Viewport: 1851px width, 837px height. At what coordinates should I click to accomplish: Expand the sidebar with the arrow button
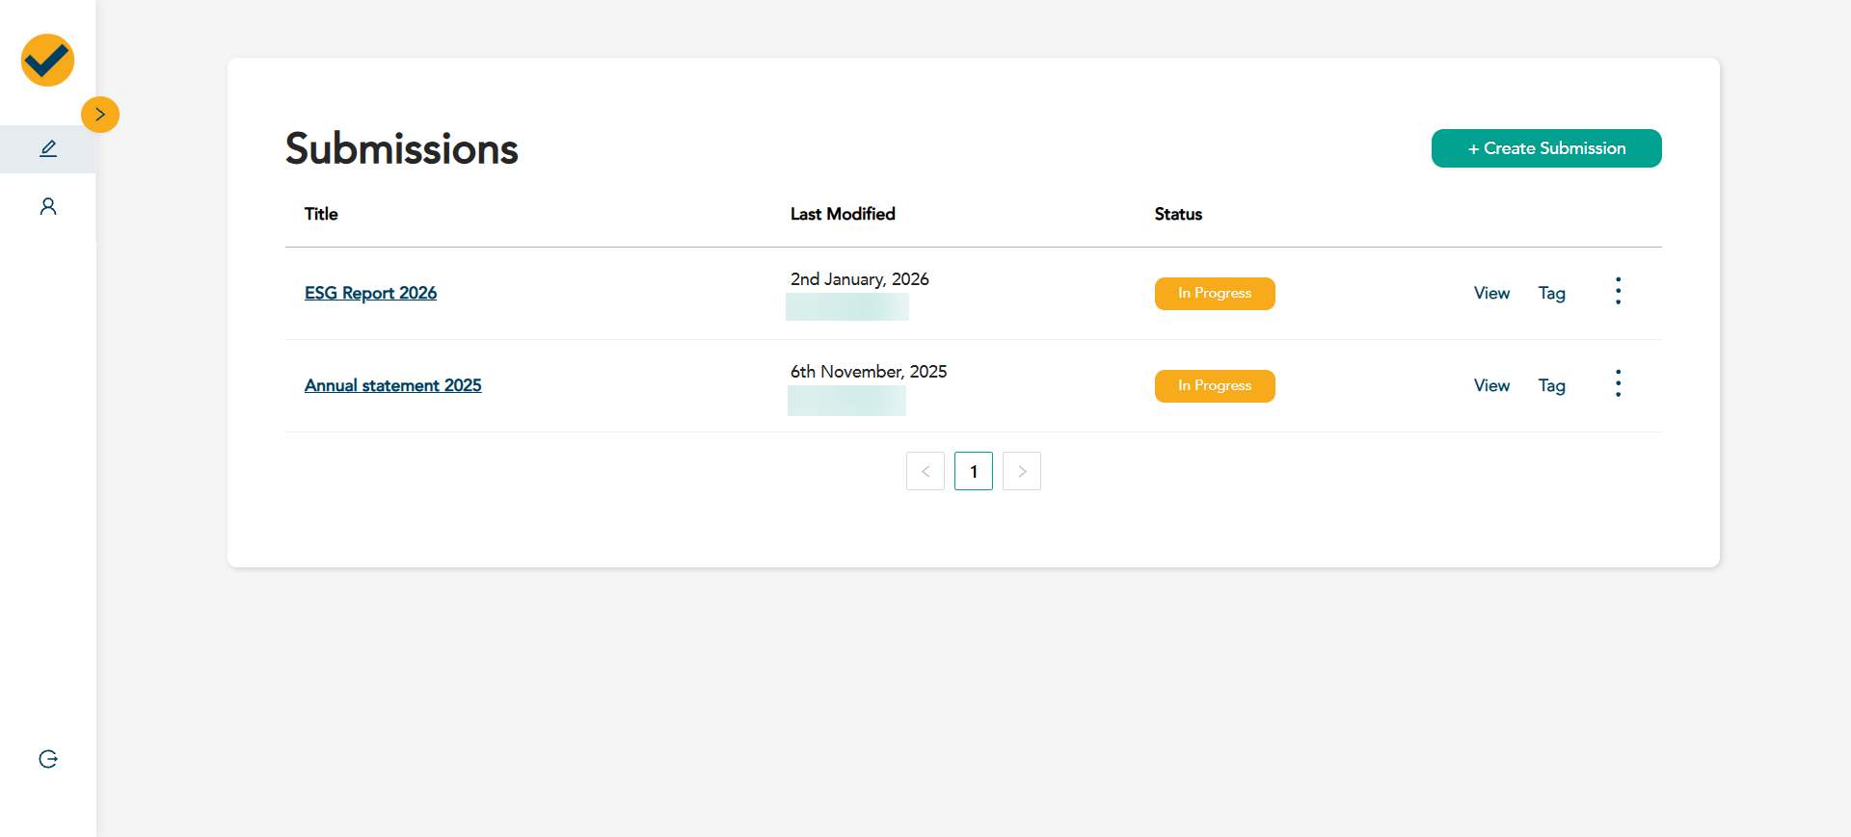point(100,115)
